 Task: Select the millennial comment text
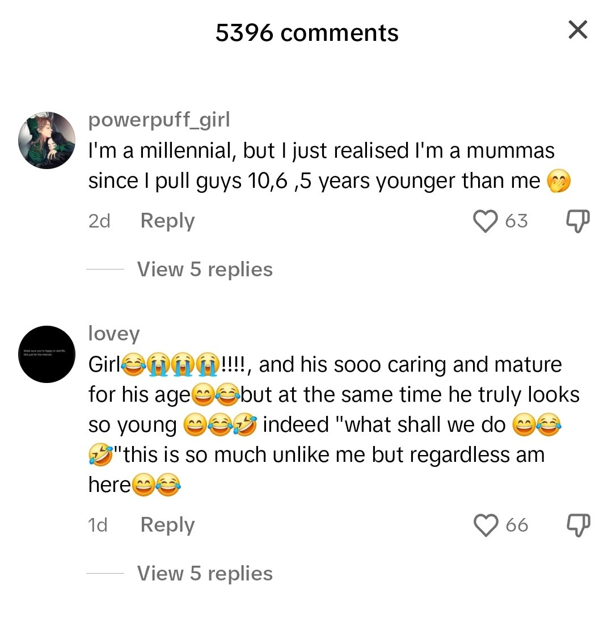[321, 166]
